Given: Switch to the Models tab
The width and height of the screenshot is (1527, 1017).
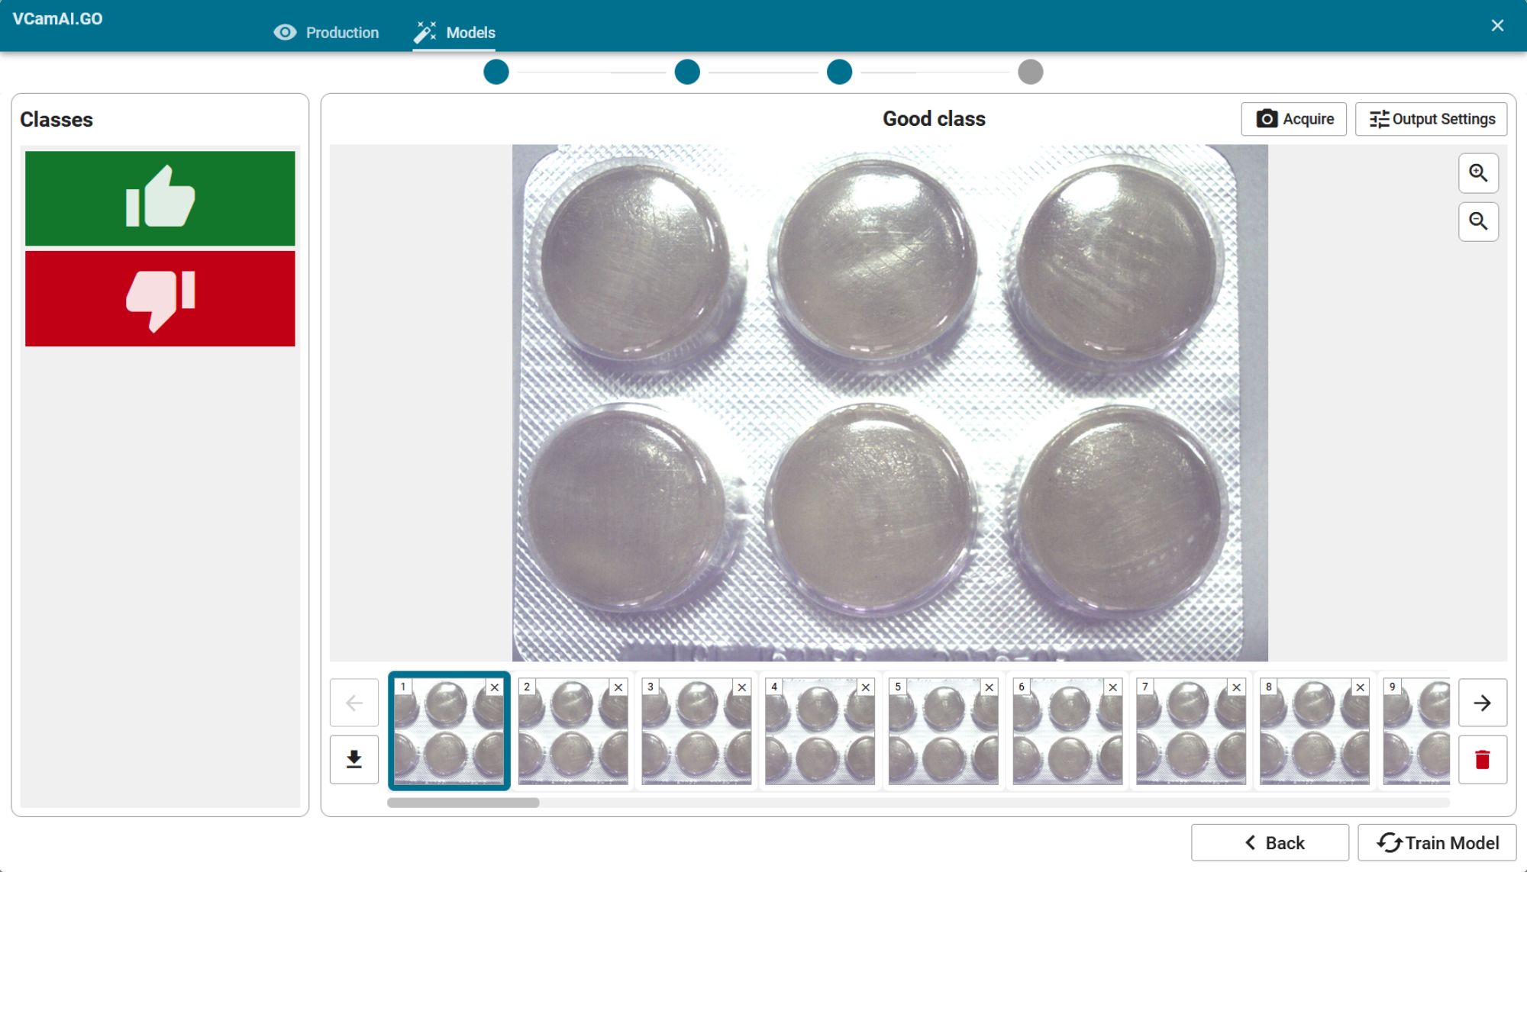Looking at the screenshot, I should pyautogui.click(x=455, y=33).
